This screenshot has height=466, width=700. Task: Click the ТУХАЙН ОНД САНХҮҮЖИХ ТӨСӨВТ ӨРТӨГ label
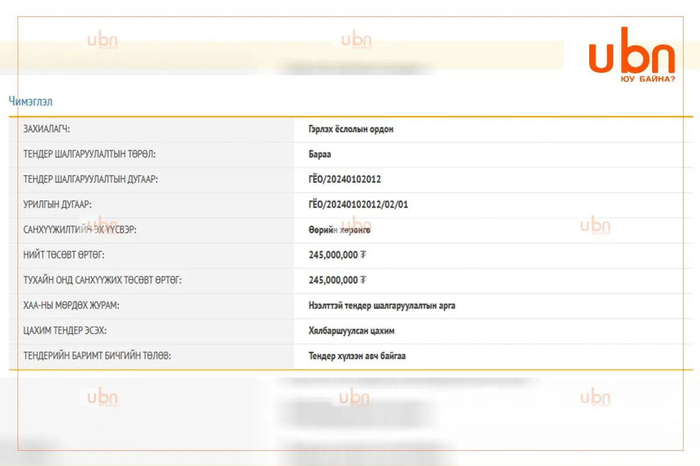pyautogui.click(x=103, y=280)
